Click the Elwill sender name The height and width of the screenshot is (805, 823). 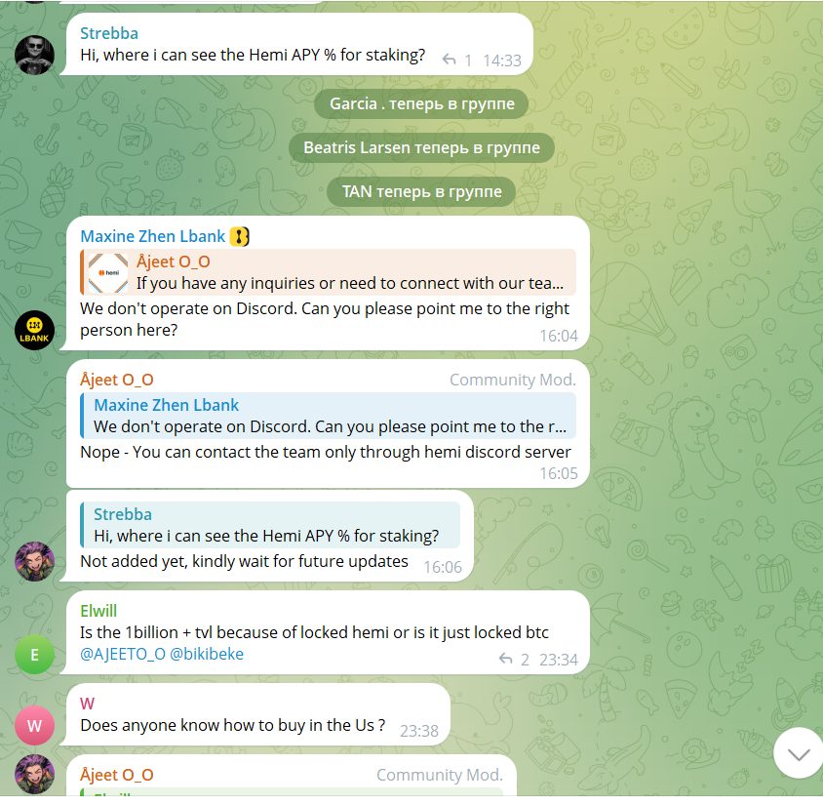[98, 611]
